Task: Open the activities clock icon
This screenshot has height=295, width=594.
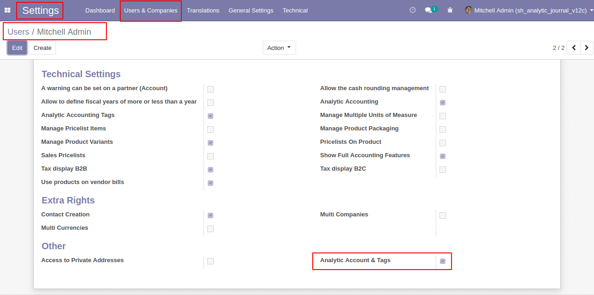Action: point(413,10)
